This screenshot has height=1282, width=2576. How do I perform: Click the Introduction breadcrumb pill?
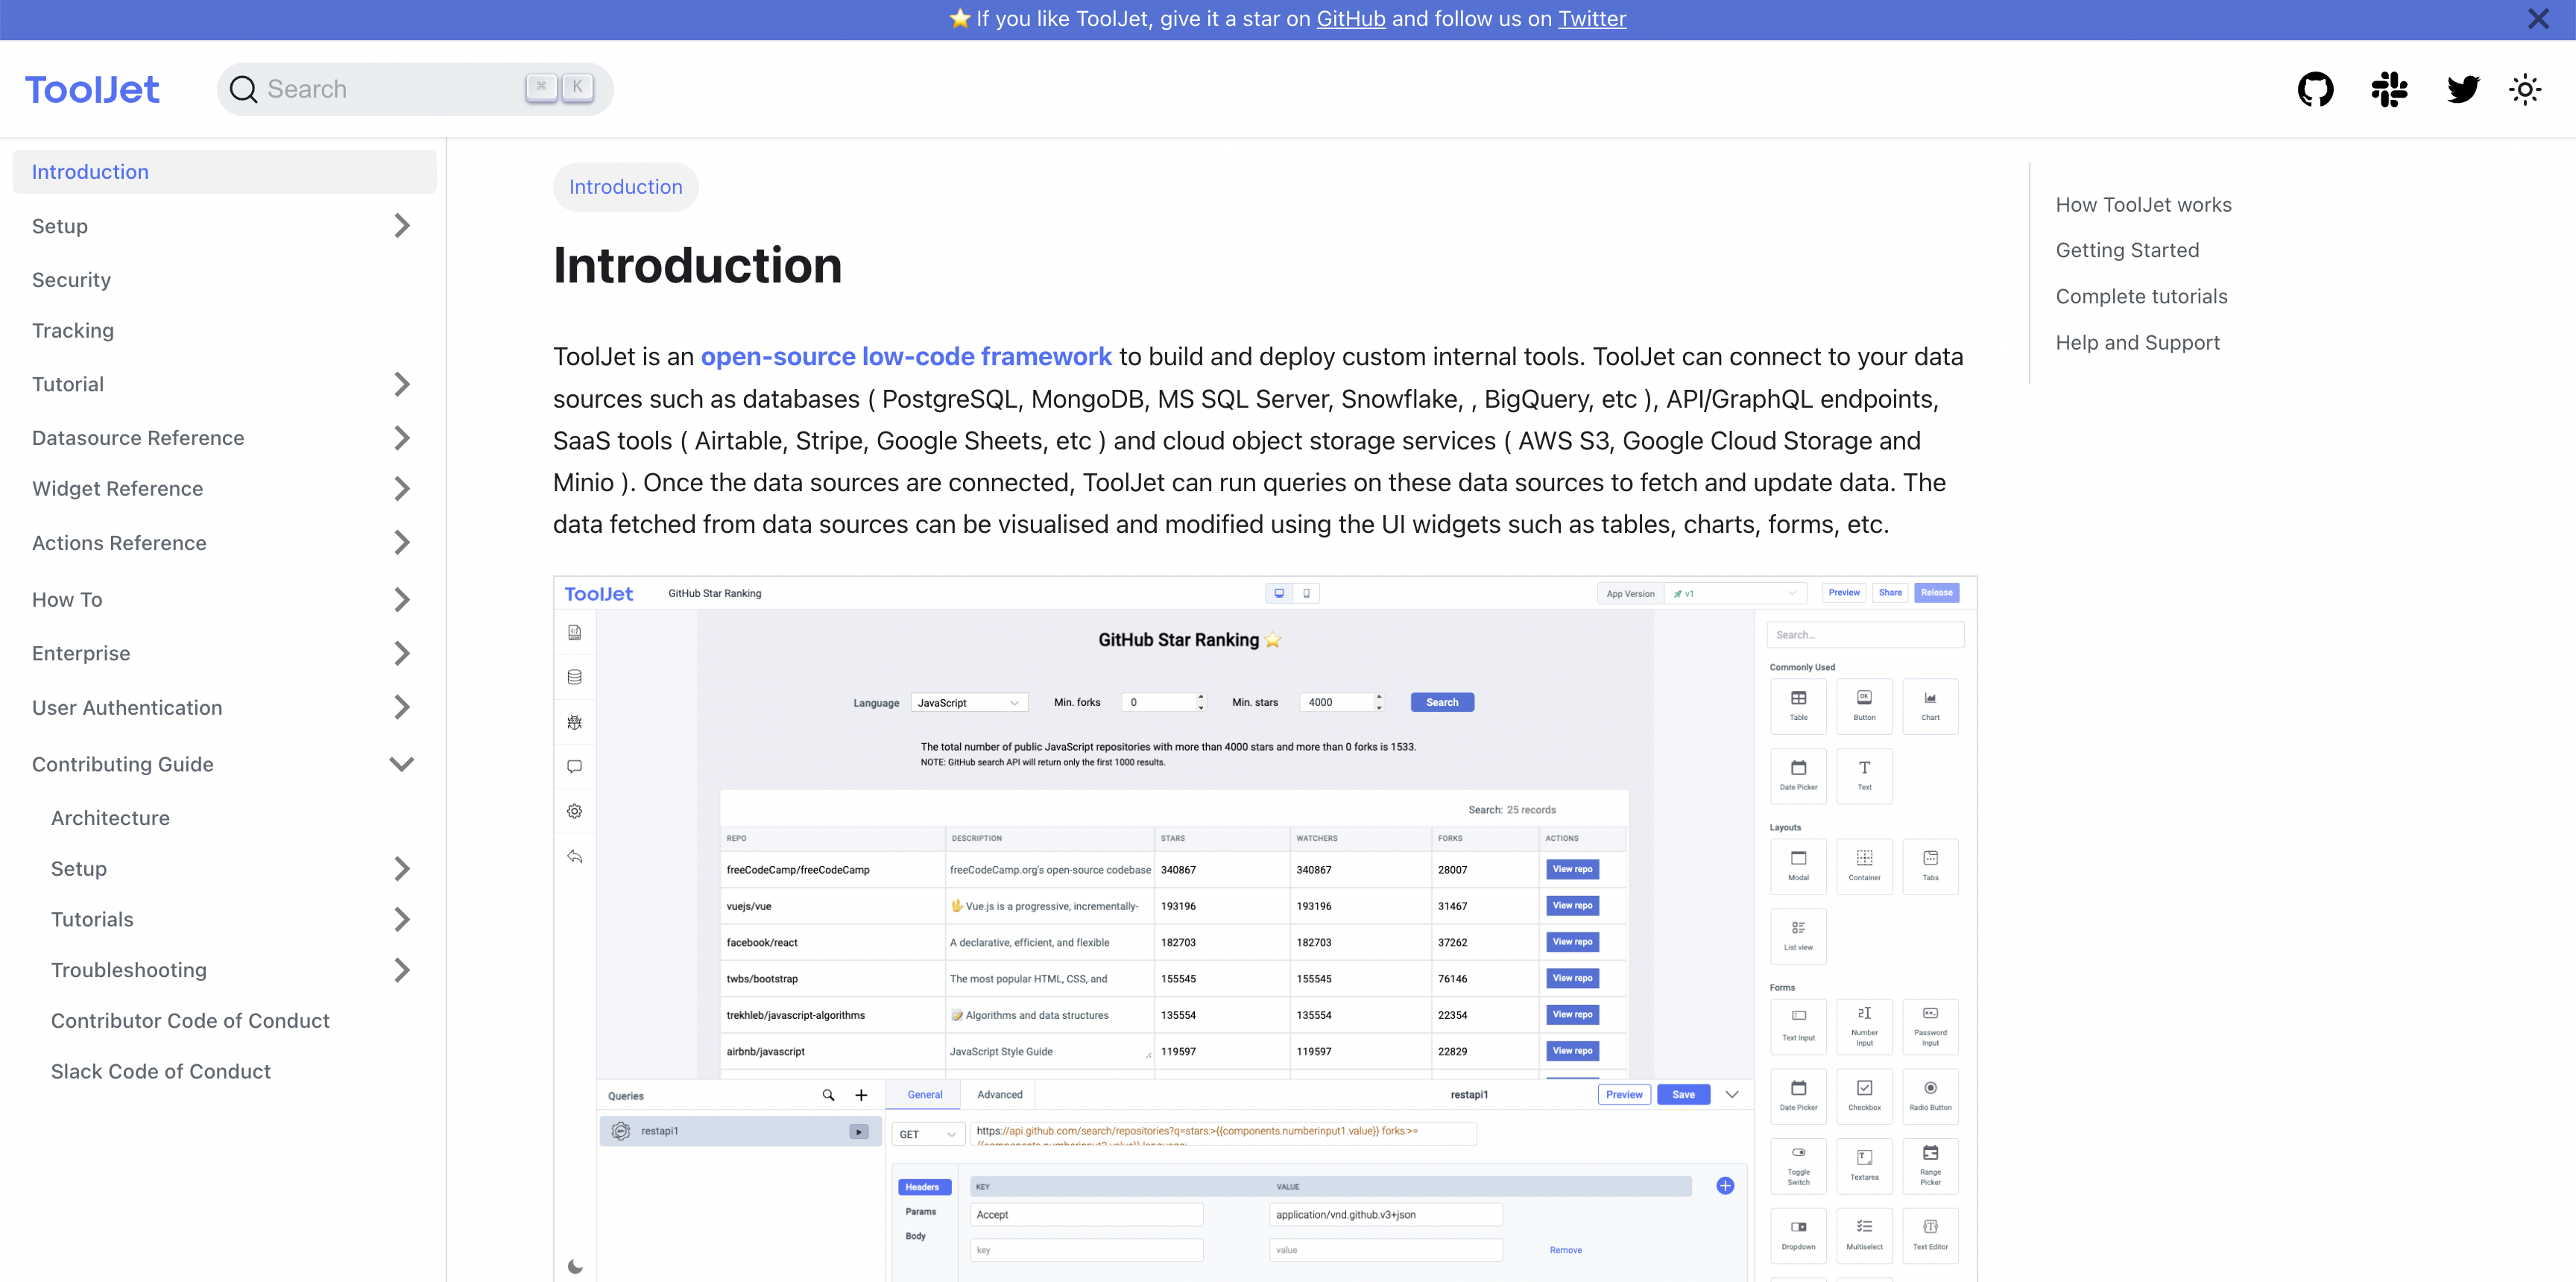coord(625,187)
